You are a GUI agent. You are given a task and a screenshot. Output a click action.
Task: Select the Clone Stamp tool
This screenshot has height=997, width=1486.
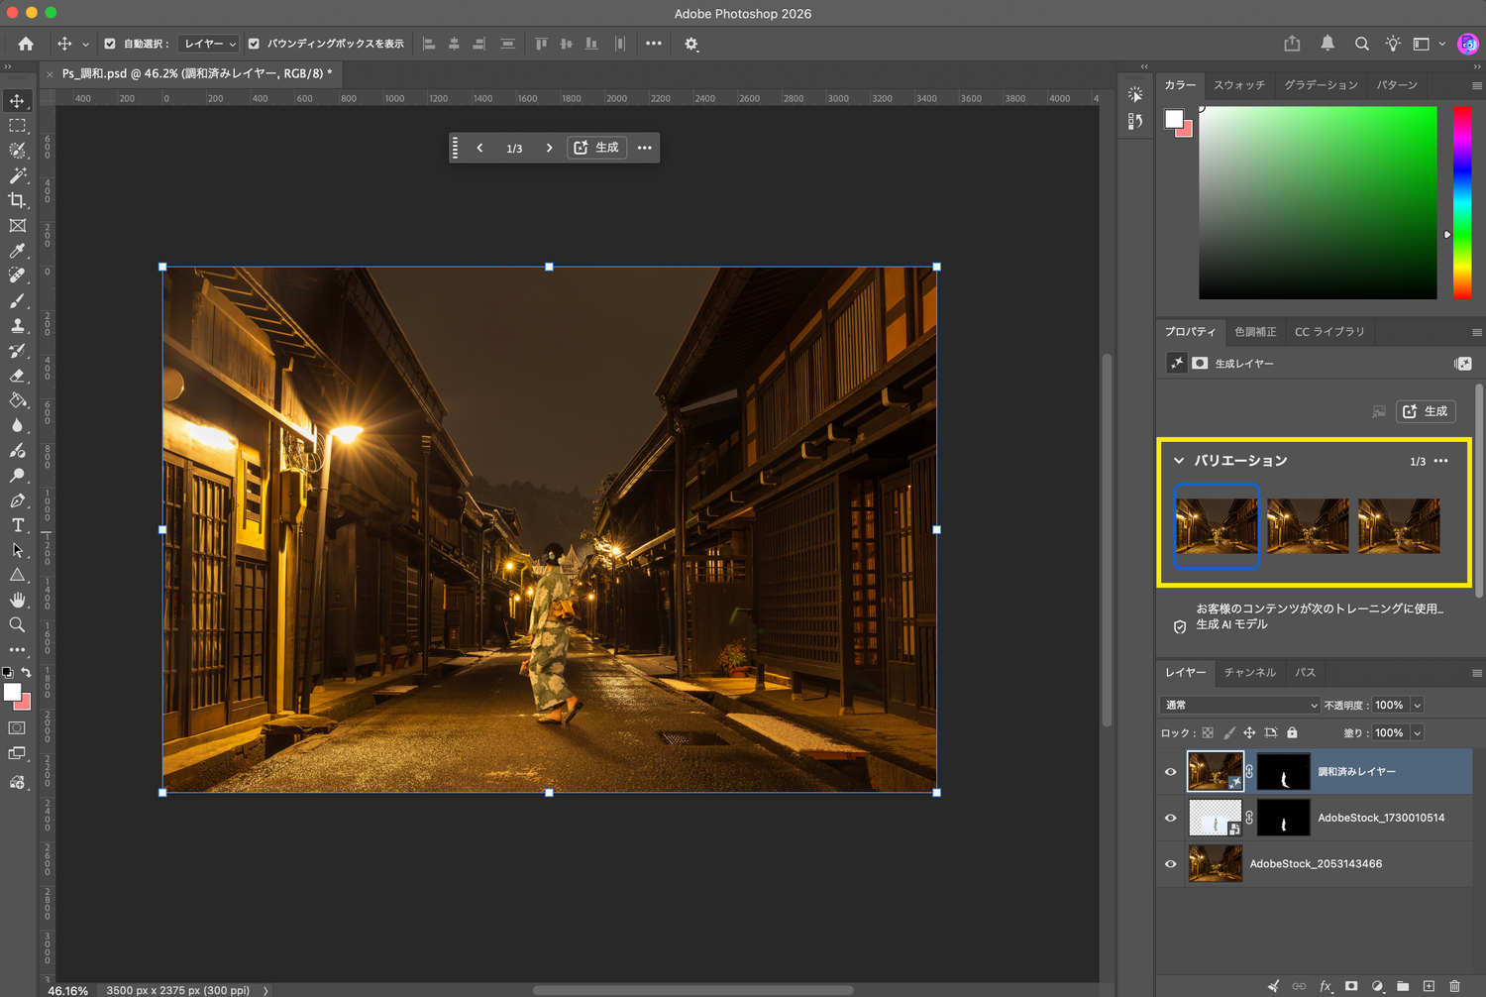[x=18, y=325]
